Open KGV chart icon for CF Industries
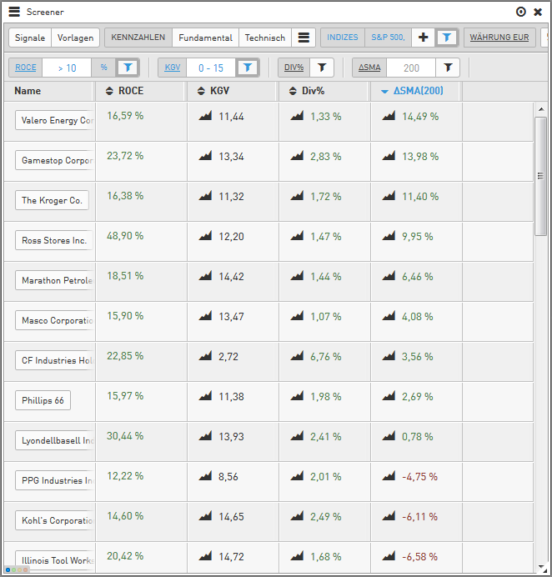Screen dimensions: 552x577 (205, 356)
